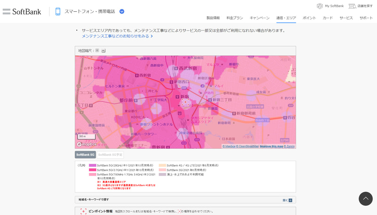Zoom out the map with minus button
This screenshot has height=215, width=377.
(103, 51)
